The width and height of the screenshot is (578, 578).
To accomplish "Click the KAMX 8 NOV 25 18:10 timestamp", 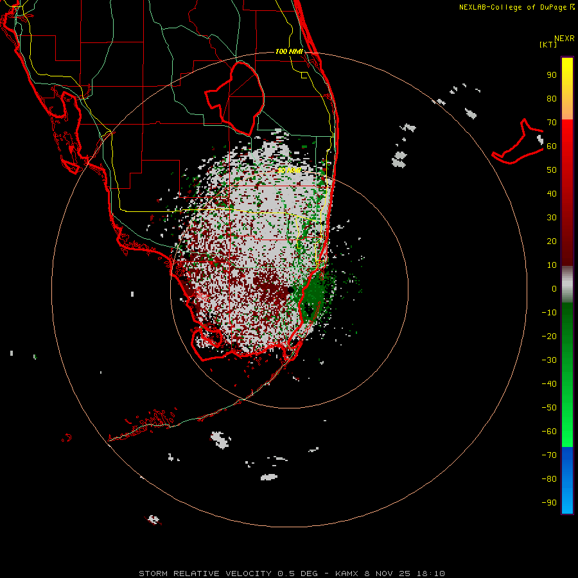I will (x=390, y=574).
